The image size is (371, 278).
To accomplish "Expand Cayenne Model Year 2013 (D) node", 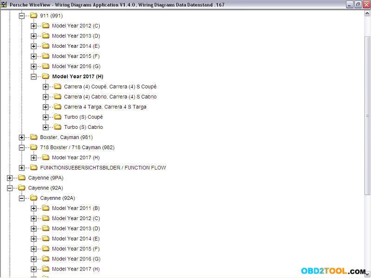I will [33, 229].
